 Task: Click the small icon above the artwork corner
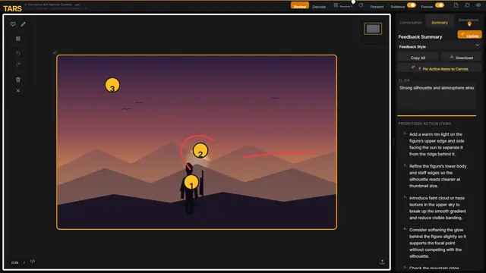click(x=55, y=52)
